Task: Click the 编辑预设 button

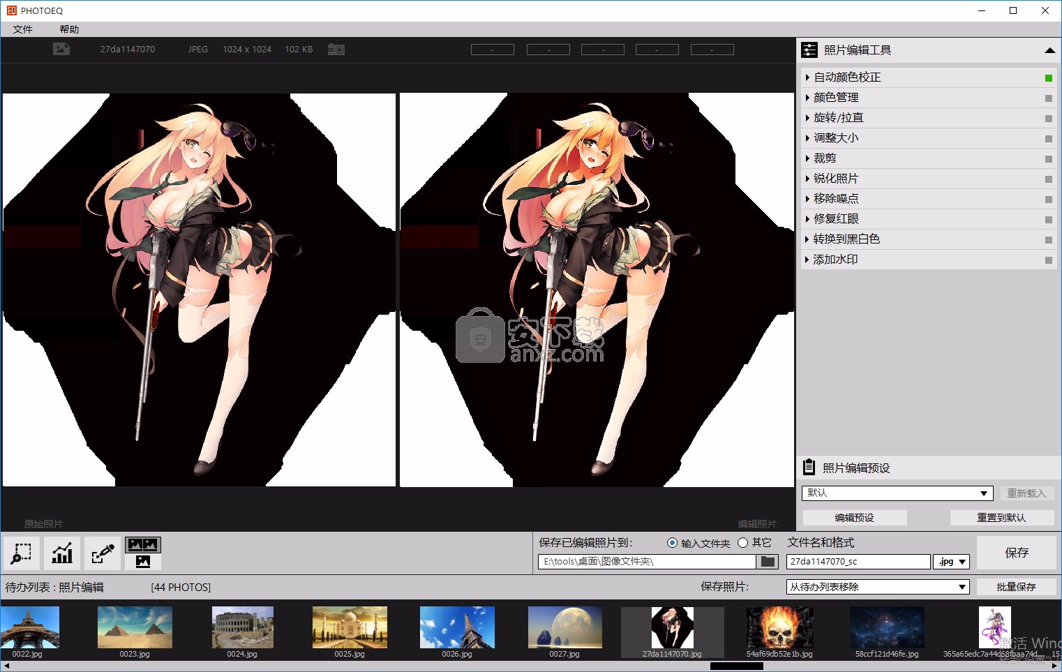Action: (x=855, y=517)
